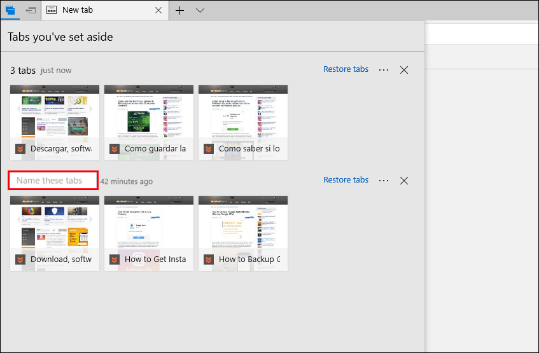539x353 pixels.
Task: Open the Como guardar la thumbnail
Action: point(149,123)
